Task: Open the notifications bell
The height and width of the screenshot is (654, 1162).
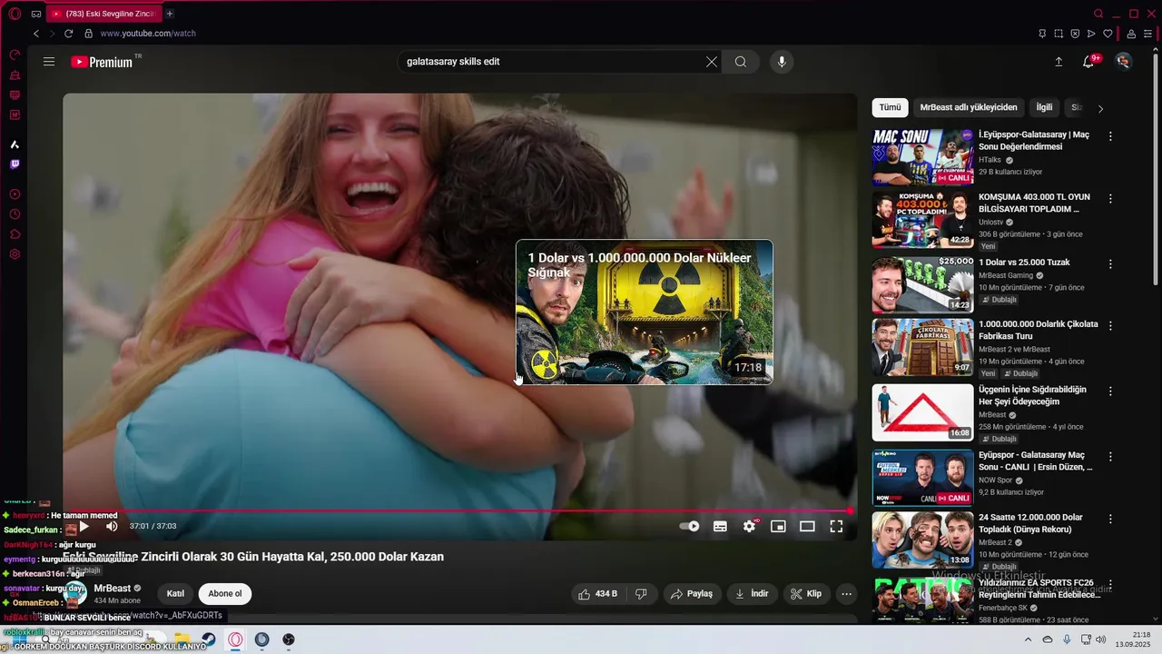Action: click(x=1088, y=62)
